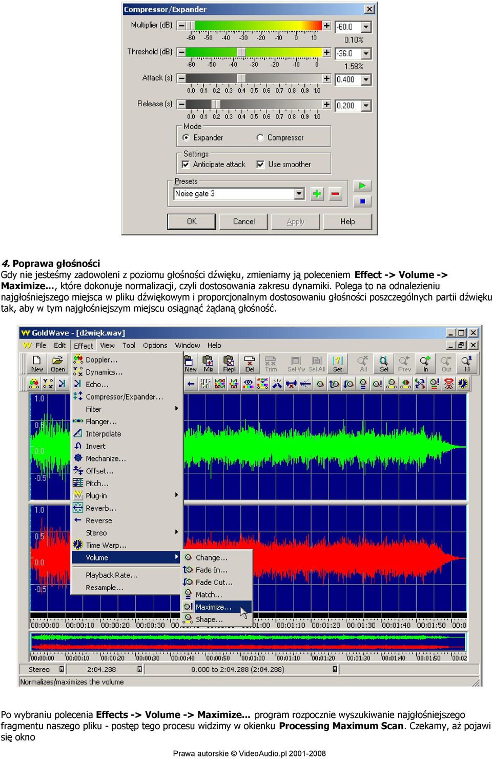This screenshot has width=492, height=759.
Task: Click the Mix toolbar icon
Action: tap(208, 364)
